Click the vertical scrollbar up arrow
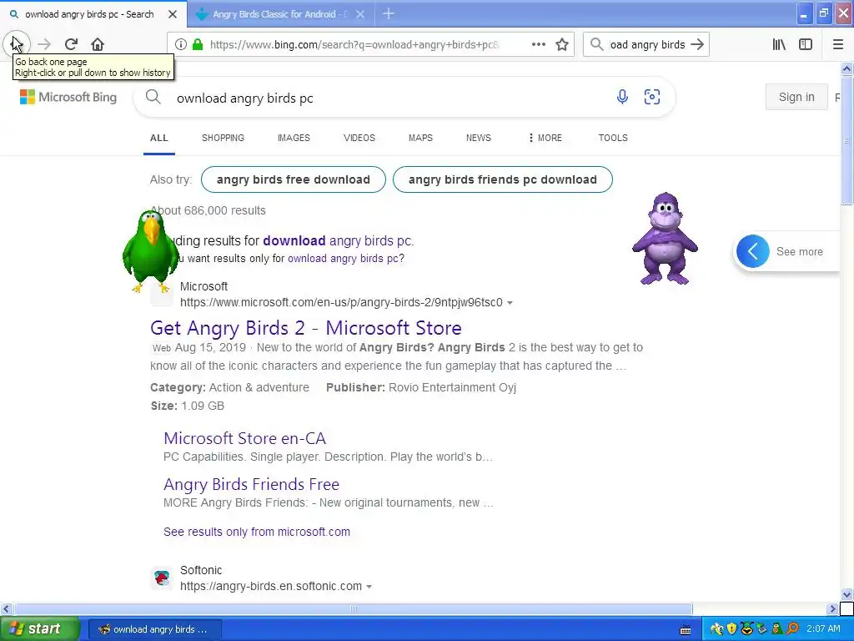854x641 pixels. (x=846, y=69)
